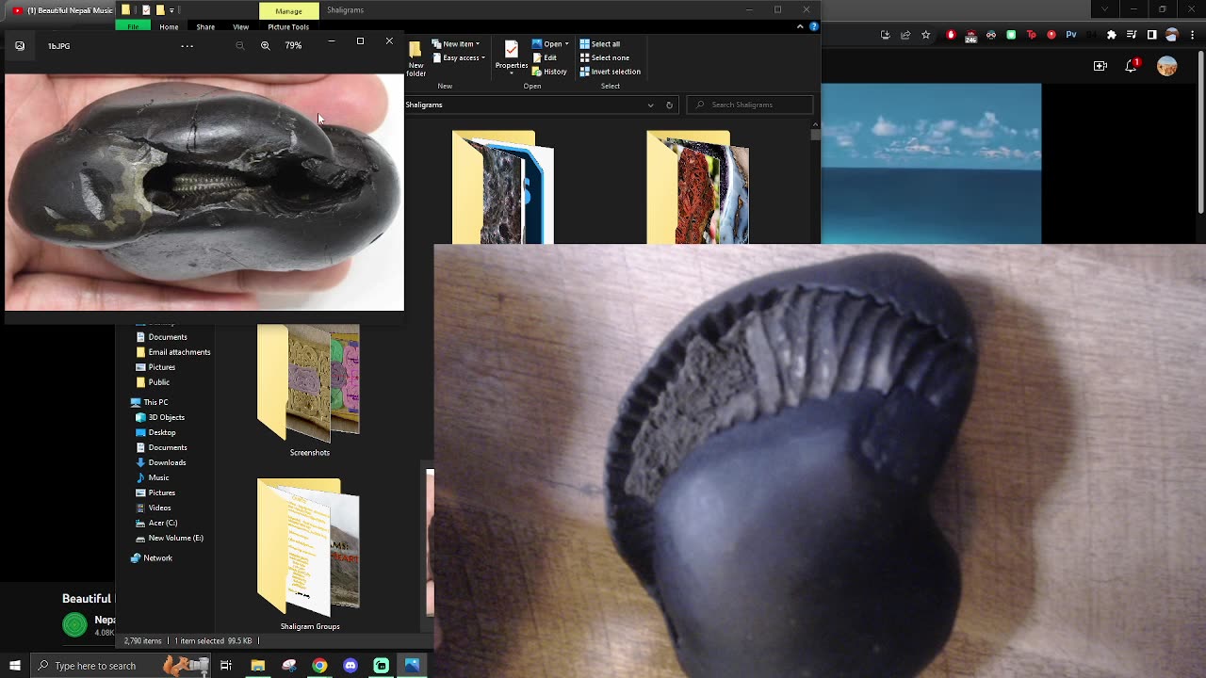
Task: Click the Chrome bookmark star icon
Action: coord(926,35)
